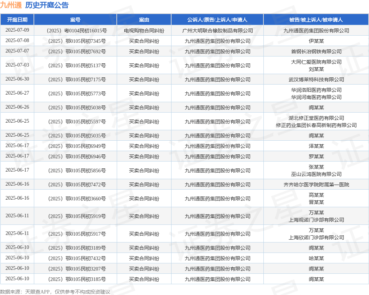Click defendant 上海欣诺门诊部有限公司

click(x=316, y=237)
